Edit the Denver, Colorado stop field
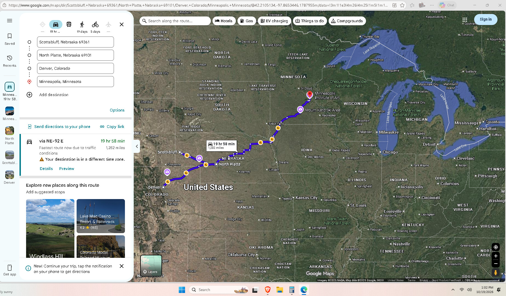 point(76,68)
